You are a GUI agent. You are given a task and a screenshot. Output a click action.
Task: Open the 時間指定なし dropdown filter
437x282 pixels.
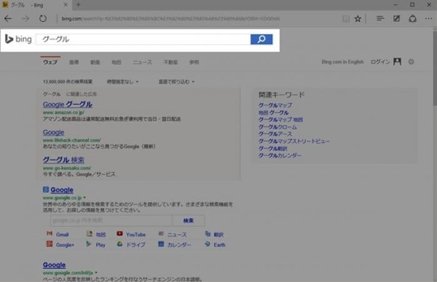tap(122, 82)
